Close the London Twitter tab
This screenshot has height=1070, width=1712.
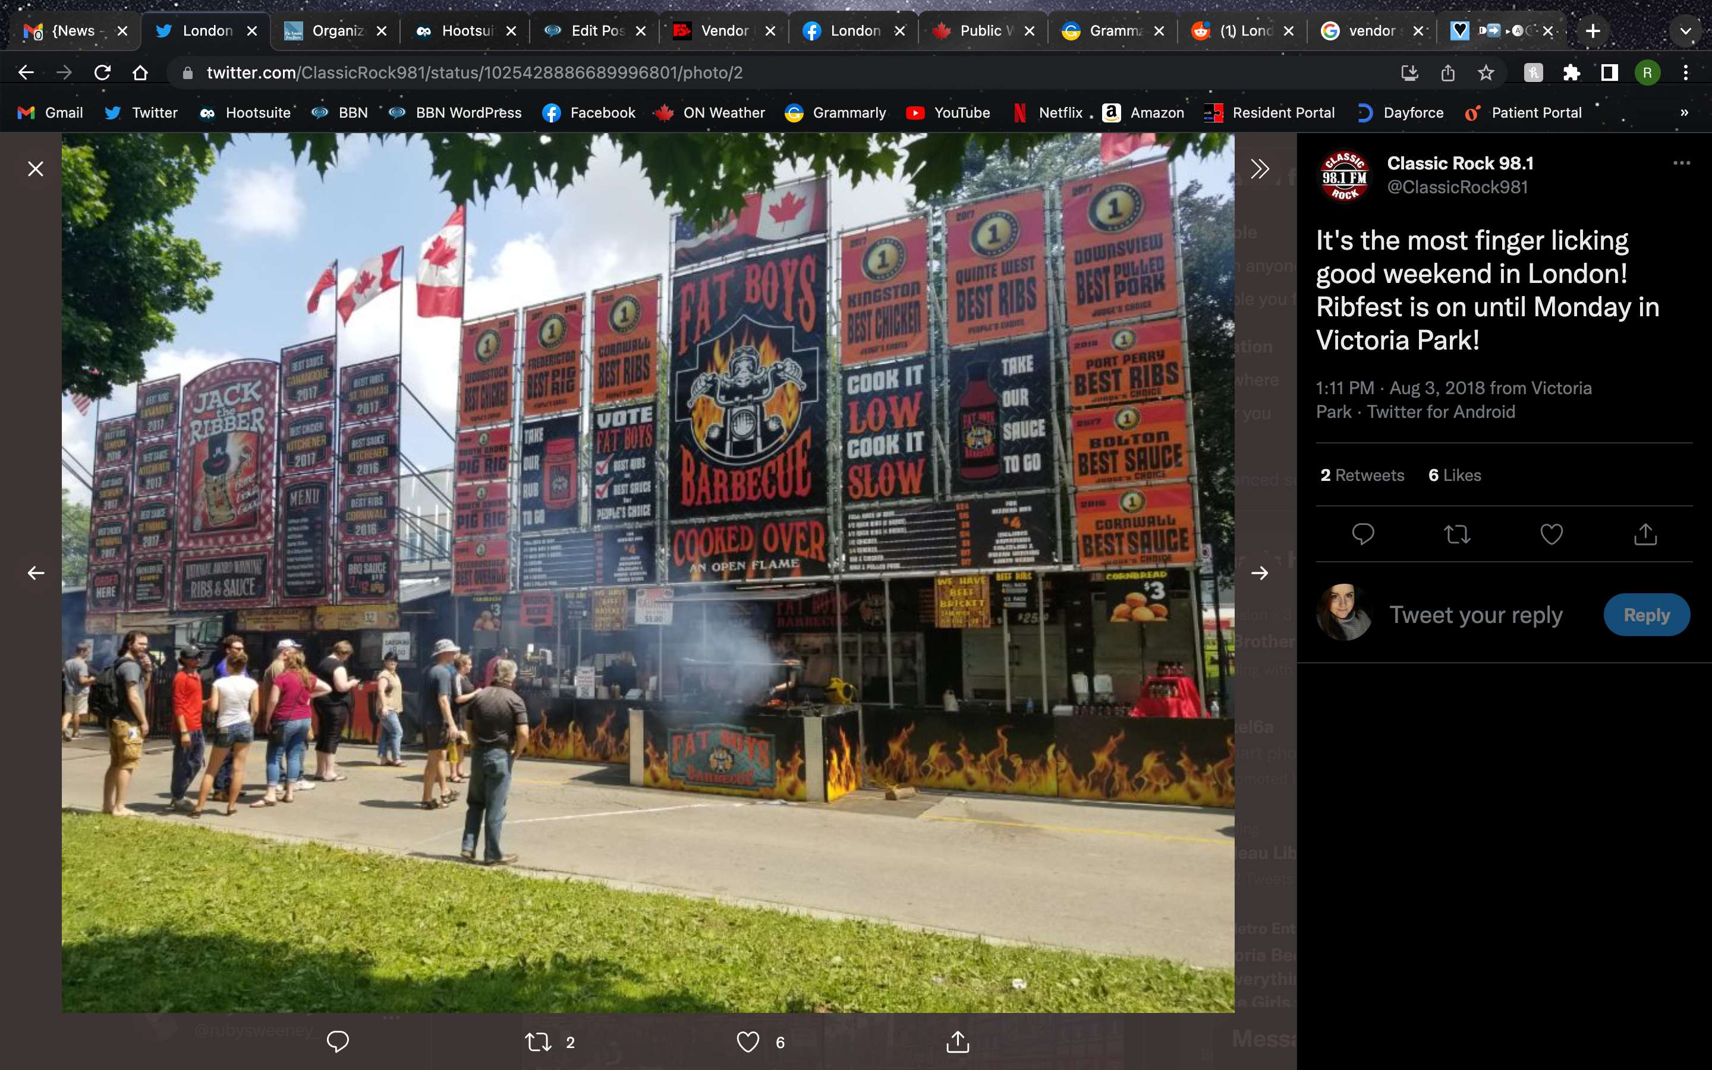point(251,31)
